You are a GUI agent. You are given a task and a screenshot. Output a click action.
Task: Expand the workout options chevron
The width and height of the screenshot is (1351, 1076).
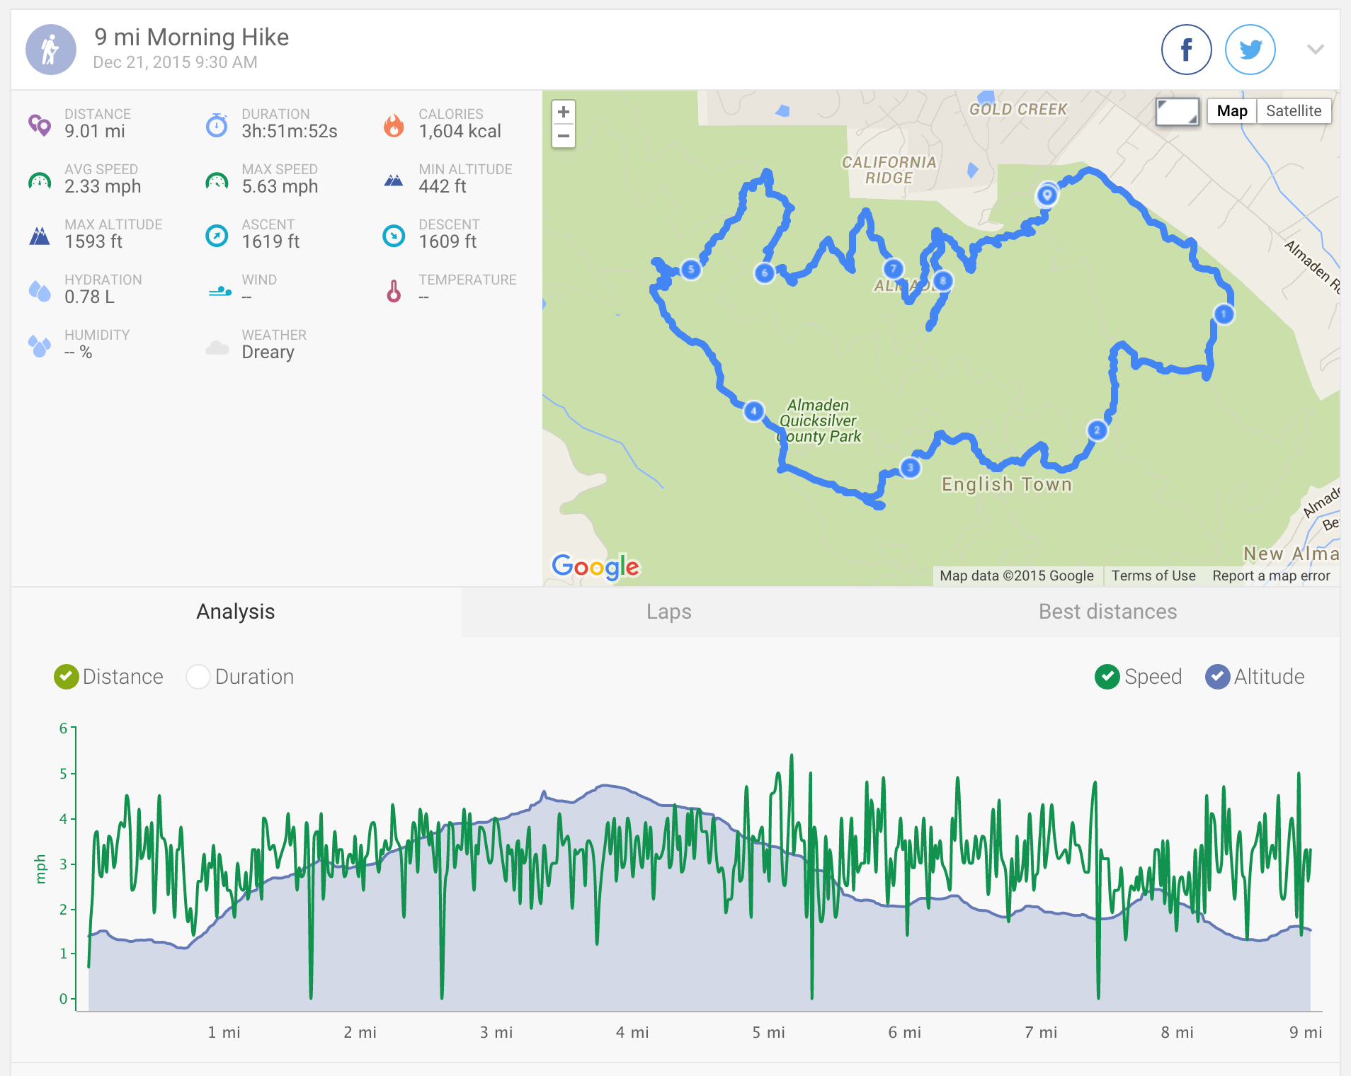1315,50
